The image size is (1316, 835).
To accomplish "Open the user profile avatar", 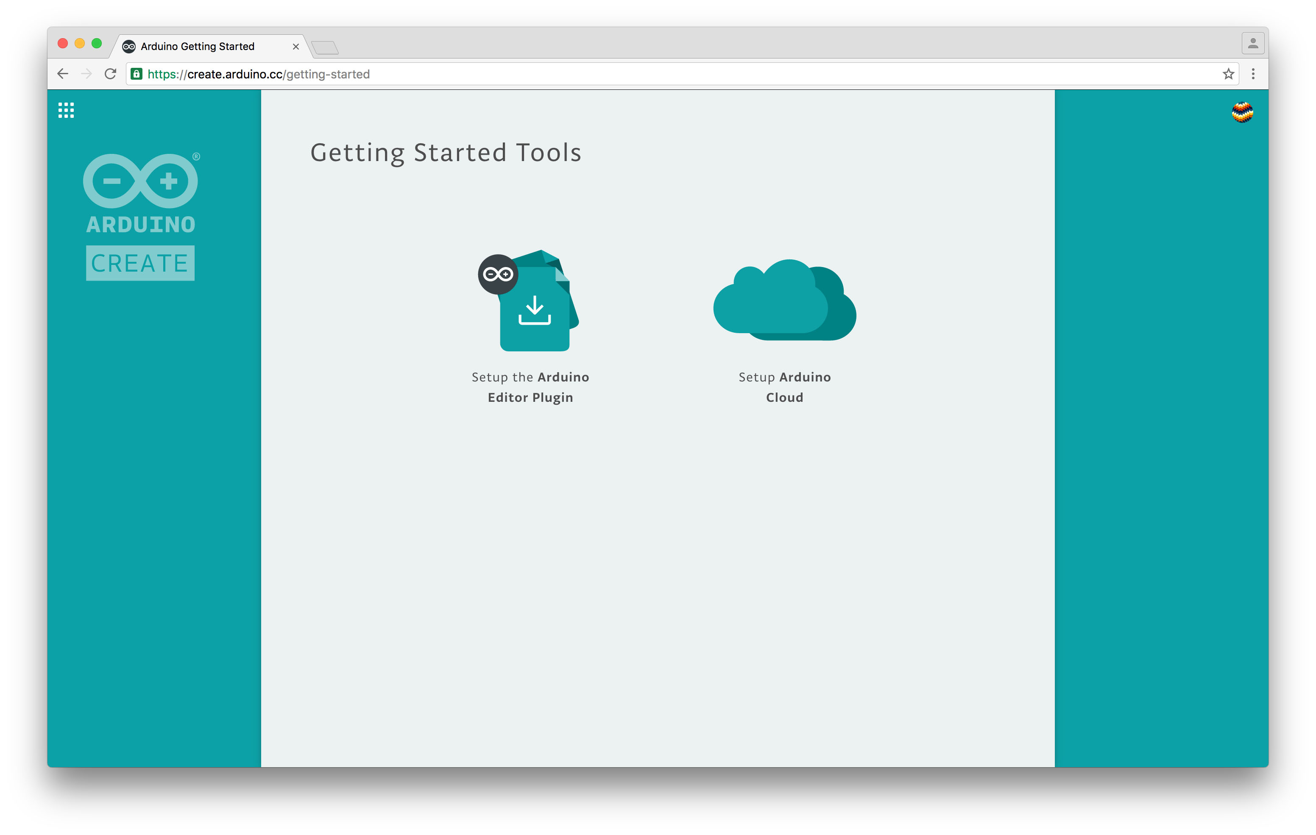I will (x=1242, y=112).
